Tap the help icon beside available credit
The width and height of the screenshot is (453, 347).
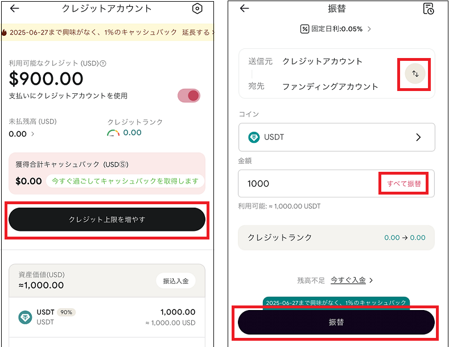(x=103, y=64)
